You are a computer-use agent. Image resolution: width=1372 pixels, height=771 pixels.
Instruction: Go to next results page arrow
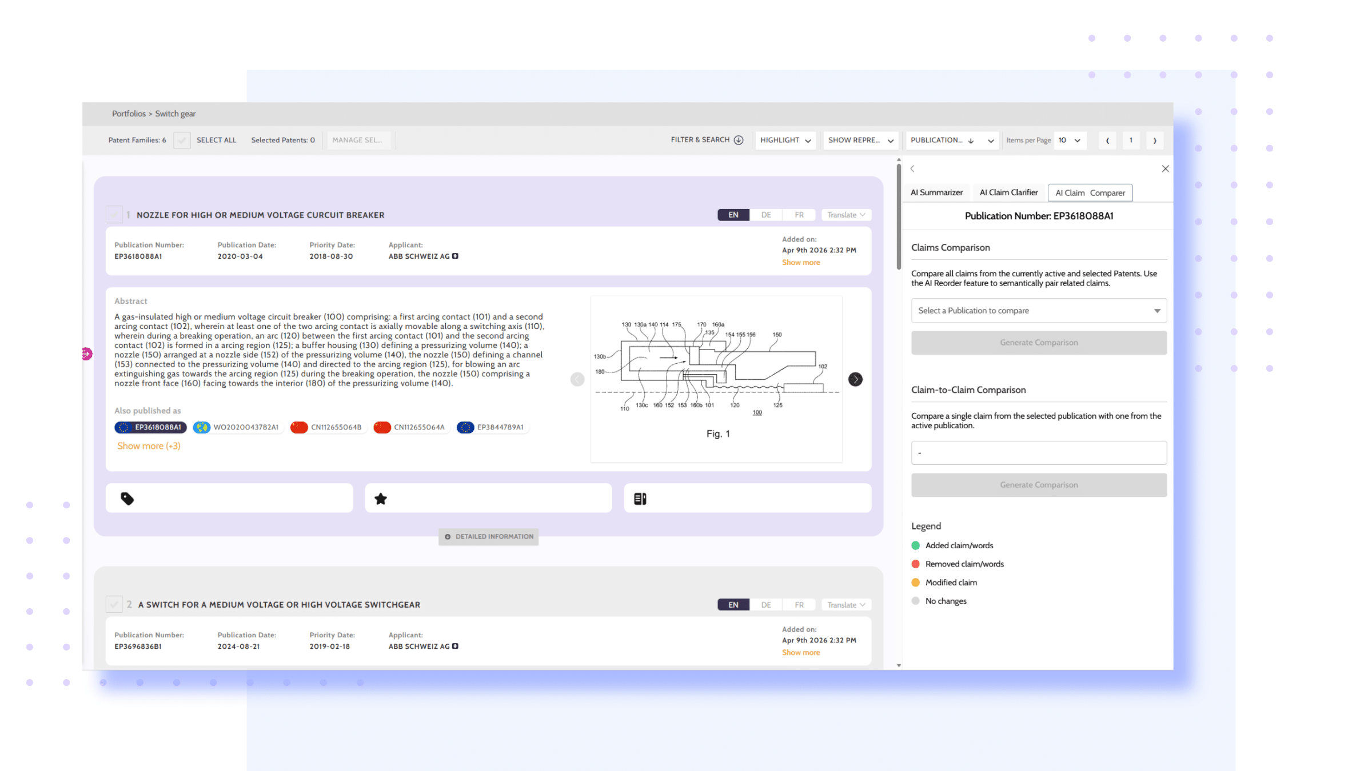(x=1155, y=140)
